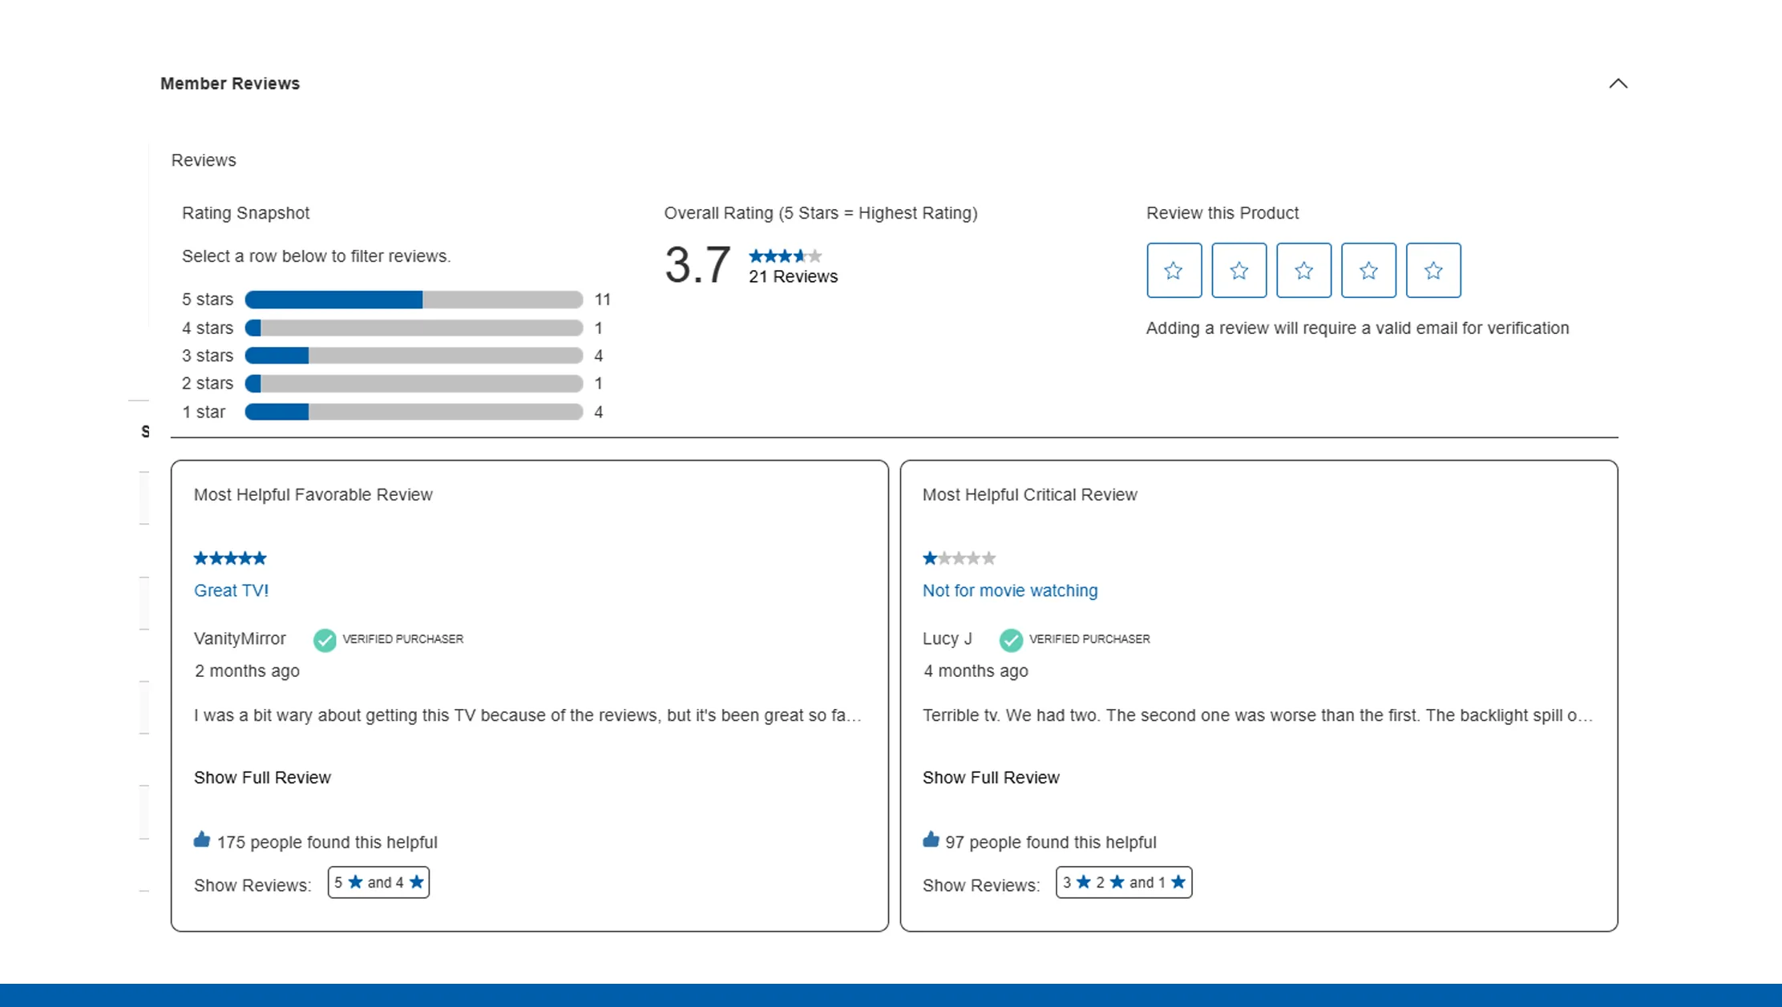Click the 21 Reviews count text

(793, 276)
